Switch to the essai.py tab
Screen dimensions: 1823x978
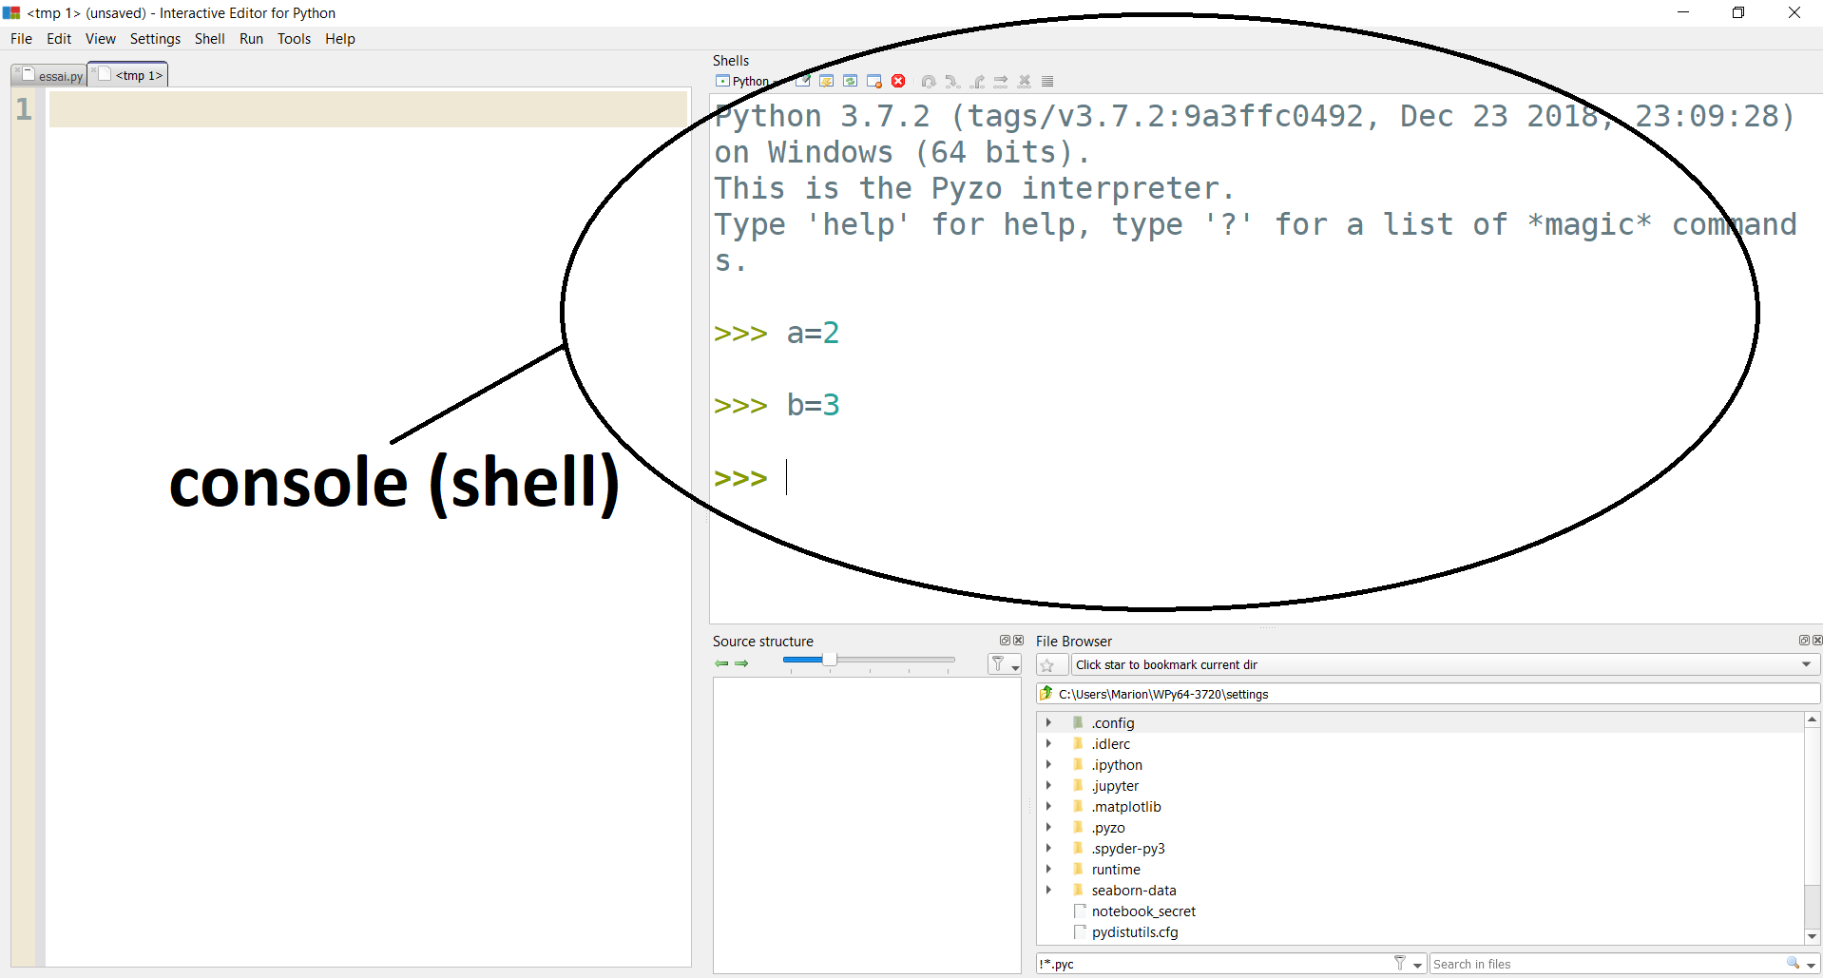(x=53, y=76)
